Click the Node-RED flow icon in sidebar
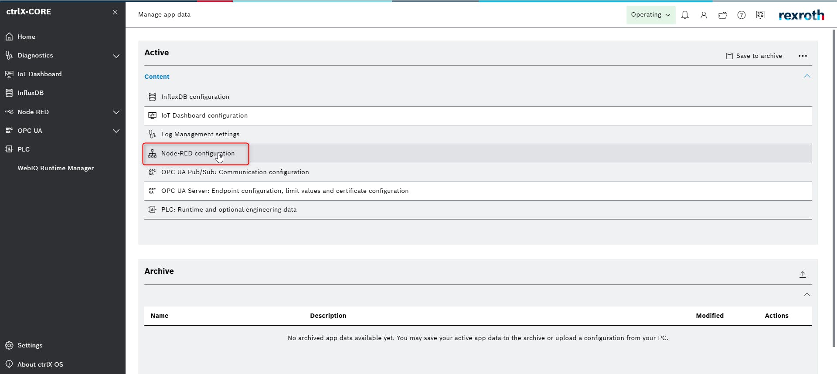Viewport: 837px width, 374px height. tap(9, 112)
